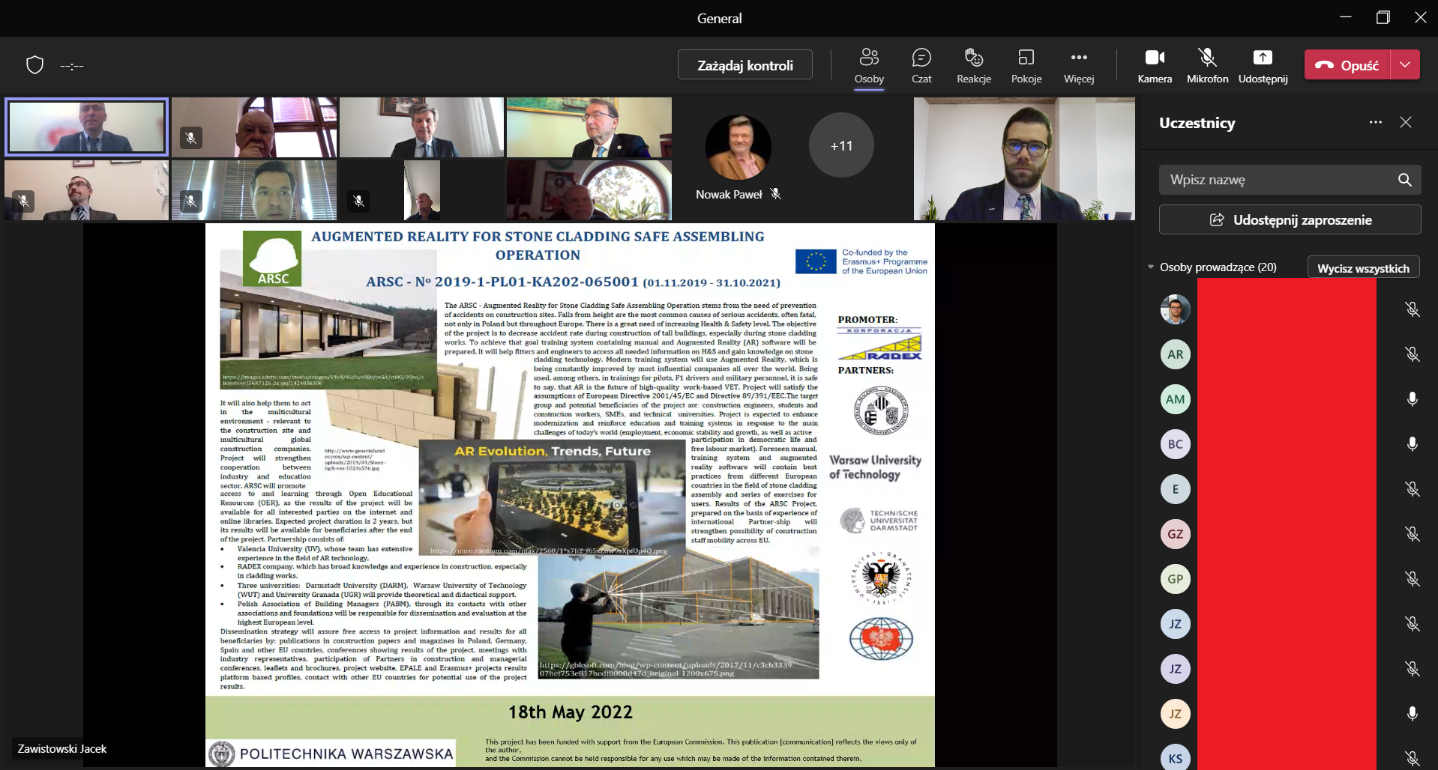Click Udostępnij zaproszenie button
The width and height of the screenshot is (1438, 770).
click(x=1290, y=220)
